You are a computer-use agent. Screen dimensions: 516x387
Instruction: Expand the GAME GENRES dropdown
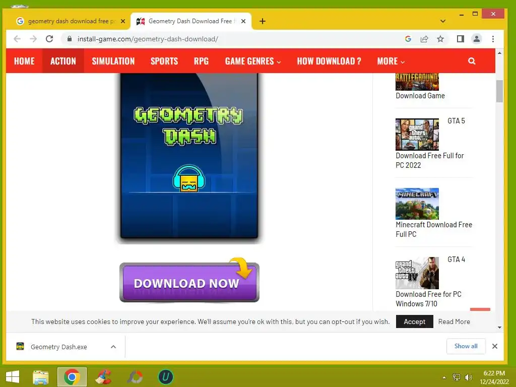(253, 61)
